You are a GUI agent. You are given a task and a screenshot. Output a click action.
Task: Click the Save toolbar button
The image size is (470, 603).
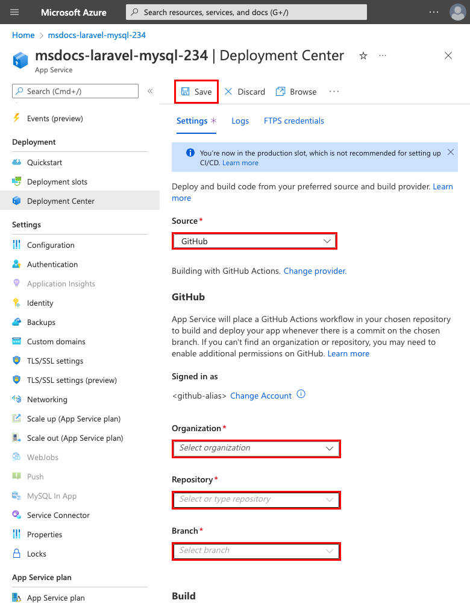(196, 92)
